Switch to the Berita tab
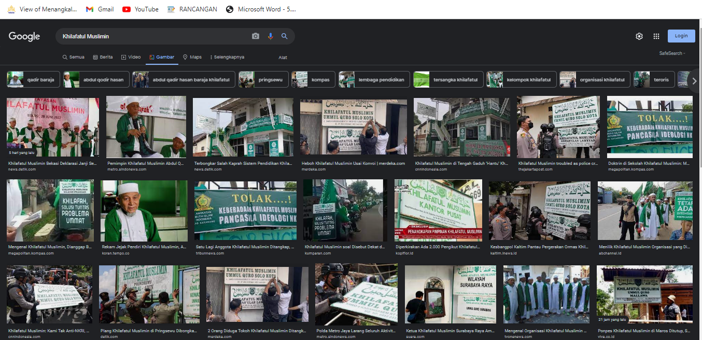The width and height of the screenshot is (702, 340). pos(103,57)
